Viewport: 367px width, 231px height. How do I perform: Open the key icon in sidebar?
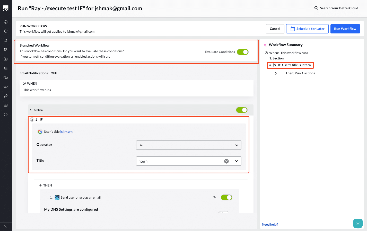point(6,96)
